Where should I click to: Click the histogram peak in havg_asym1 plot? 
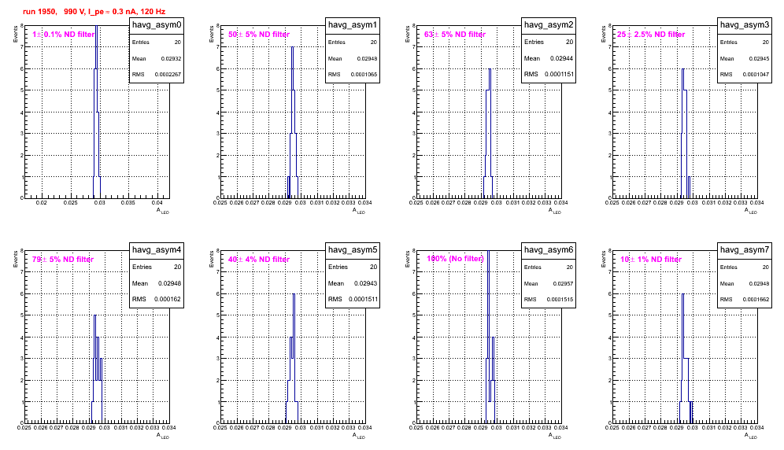pyautogui.click(x=293, y=48)
